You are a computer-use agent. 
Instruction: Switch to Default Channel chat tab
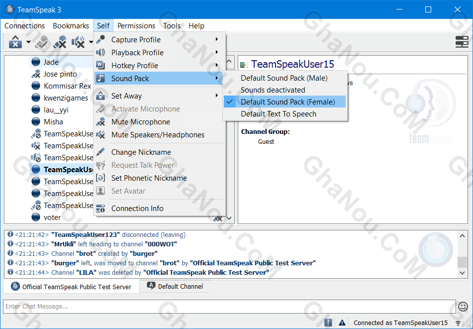[175, 286]
